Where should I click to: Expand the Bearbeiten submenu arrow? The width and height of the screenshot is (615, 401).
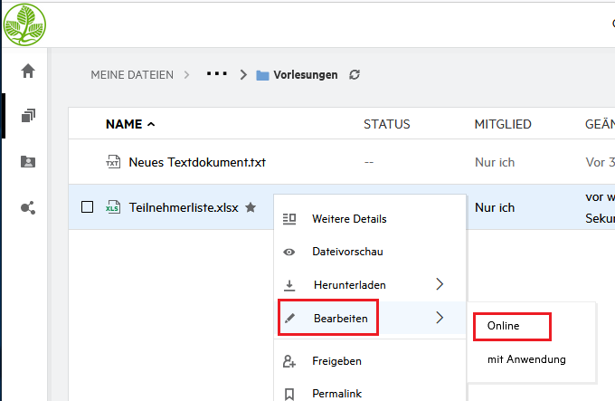[440, 317]
